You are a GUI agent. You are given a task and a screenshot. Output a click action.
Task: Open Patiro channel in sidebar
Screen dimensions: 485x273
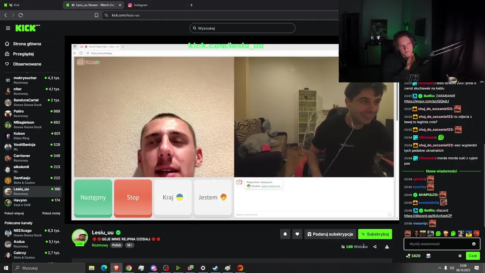pyautogui.click(x=33, y=113)
